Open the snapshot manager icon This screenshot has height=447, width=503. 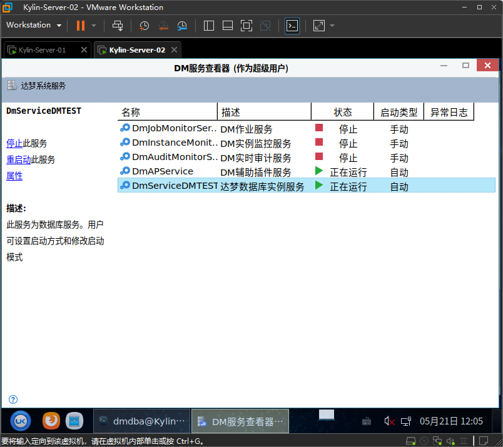click(x=182, y=26)
